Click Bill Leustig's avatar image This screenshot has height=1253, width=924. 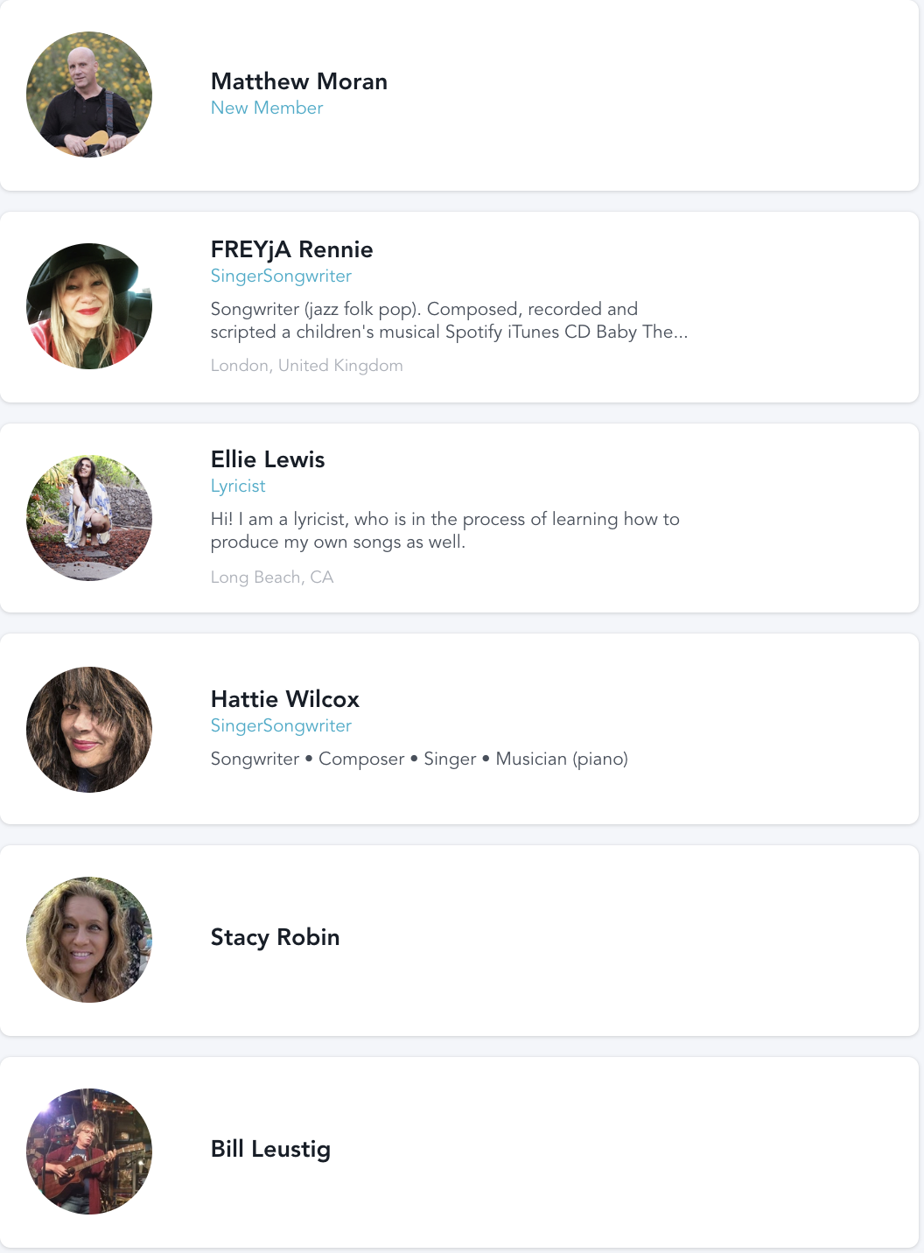click(89, 1151)
